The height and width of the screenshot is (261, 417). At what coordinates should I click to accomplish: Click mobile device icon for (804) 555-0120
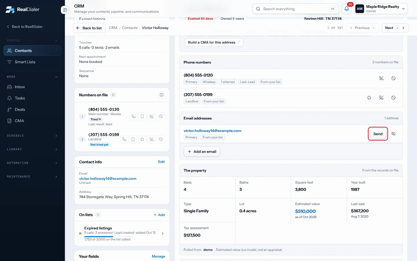point(142,116)
